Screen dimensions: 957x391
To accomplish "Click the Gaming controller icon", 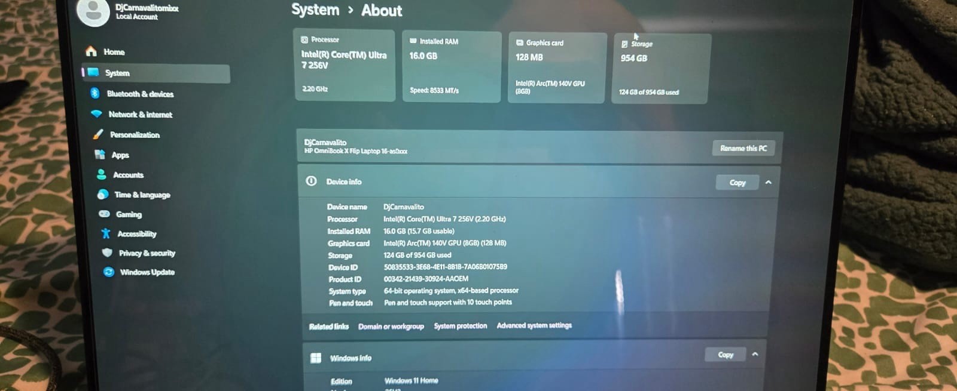I will pos(104,214).
